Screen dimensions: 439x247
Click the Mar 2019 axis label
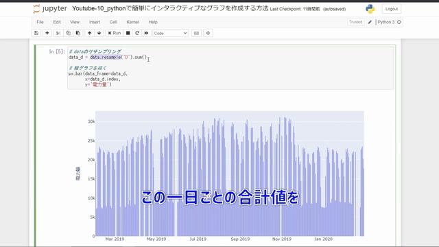[x=115, y=239]
